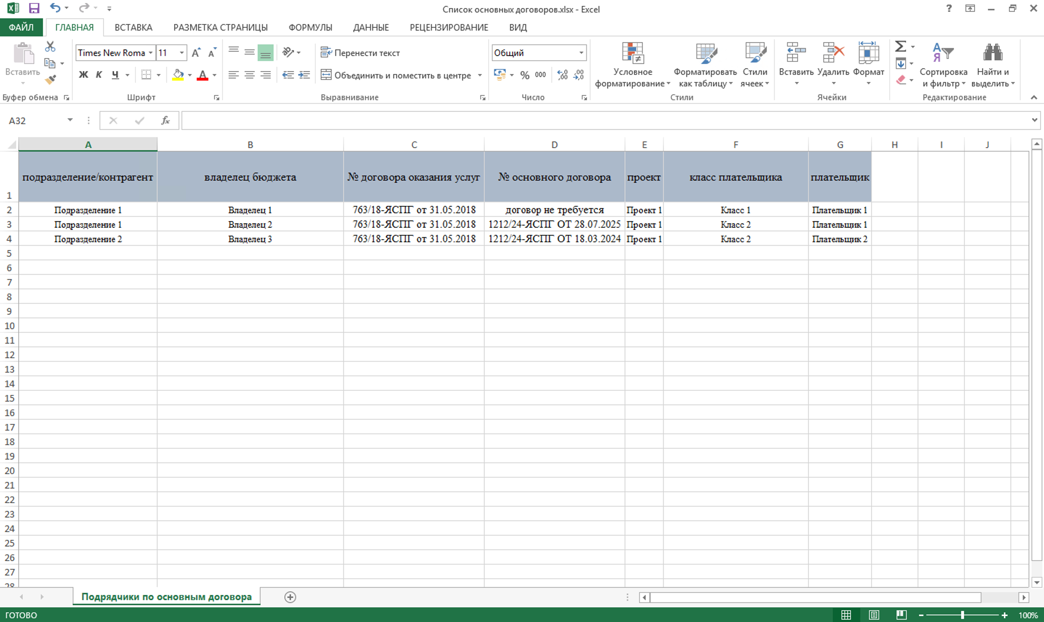Add new sheet with plus icon
This screenshot has width=1044, height=622.
(290, 597)
